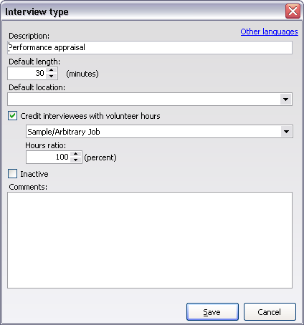Image resolution: width=304 pixels, height=325 pixels.
Task: Open the Sample/Arbitrary Job dropdown arrow
Action: coord(286,132)
